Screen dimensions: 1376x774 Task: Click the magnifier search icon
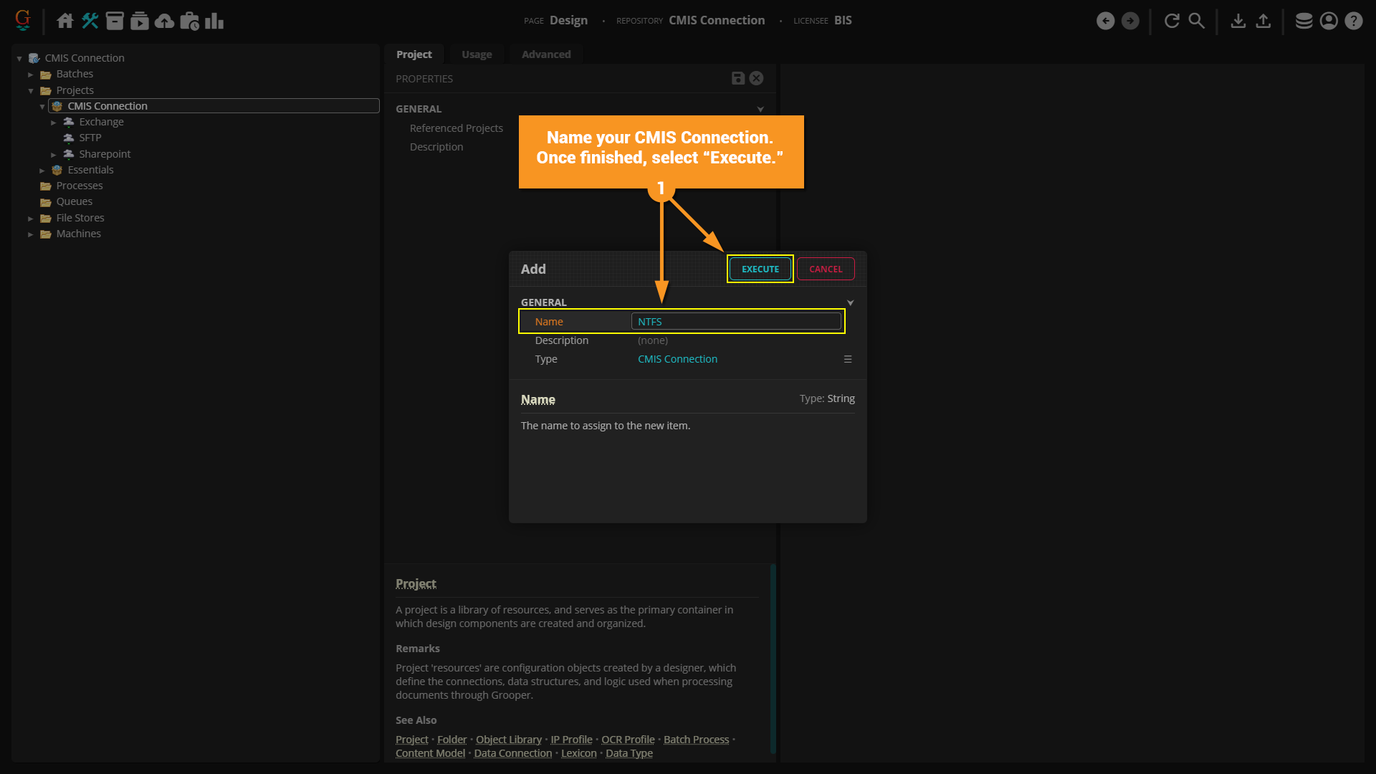(x=1197, y=21)
